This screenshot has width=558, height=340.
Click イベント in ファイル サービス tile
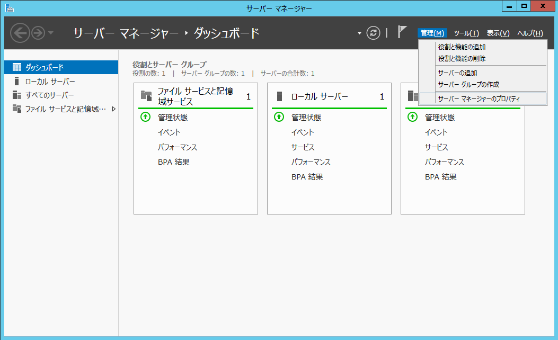pyautogui.click(x=169, y=132)
